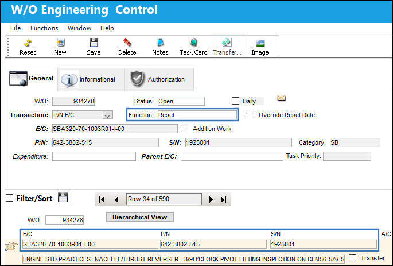Click the envelope mail icon beside Daily
Image resolution: width=393 pixels, height=266 pixels.
(x=281, y=98)
